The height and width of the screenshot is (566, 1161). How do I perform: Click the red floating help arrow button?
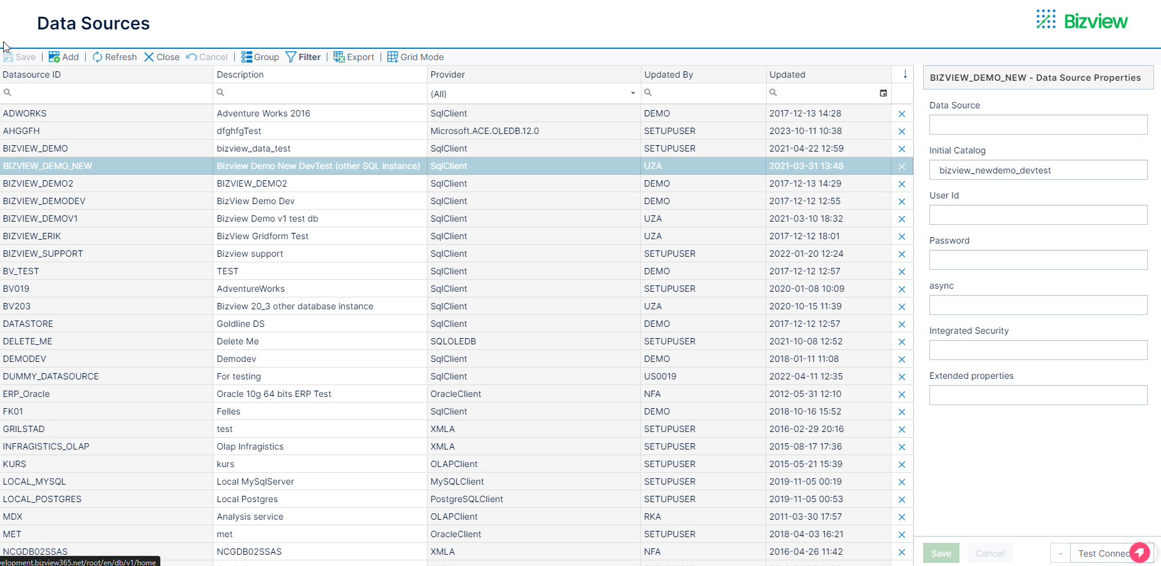click(1140, 552)
